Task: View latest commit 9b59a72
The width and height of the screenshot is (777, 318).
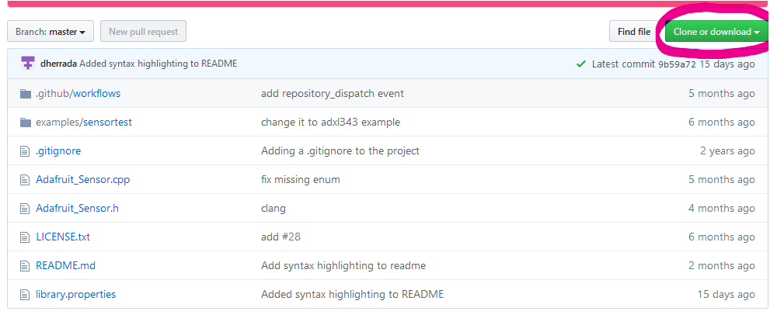Action: 678,64
